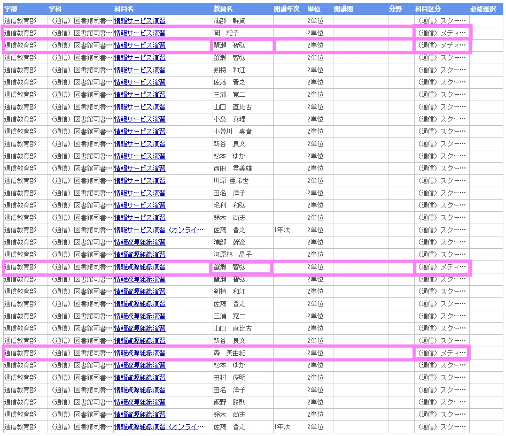Image resolution: width=506 pixels, height=436 pixels.
Task: Open 情報資源組織演習 link in 蟹瀬 智弘 メディ row
Action: click(140, 266)
